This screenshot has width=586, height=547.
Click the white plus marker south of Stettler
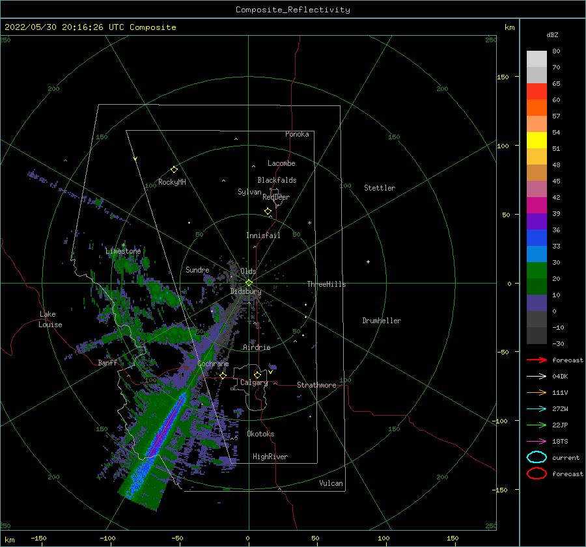click(368, 261)
